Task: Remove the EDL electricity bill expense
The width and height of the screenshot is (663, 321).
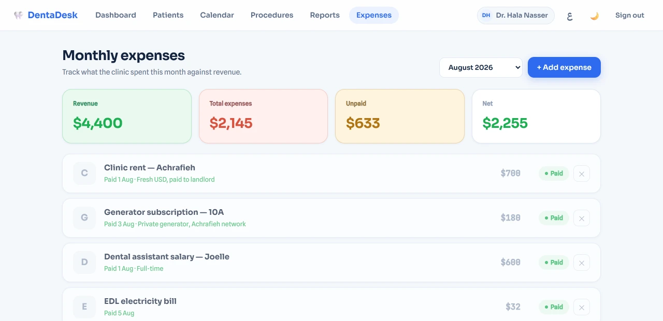Action: click(x=582, y=307)
